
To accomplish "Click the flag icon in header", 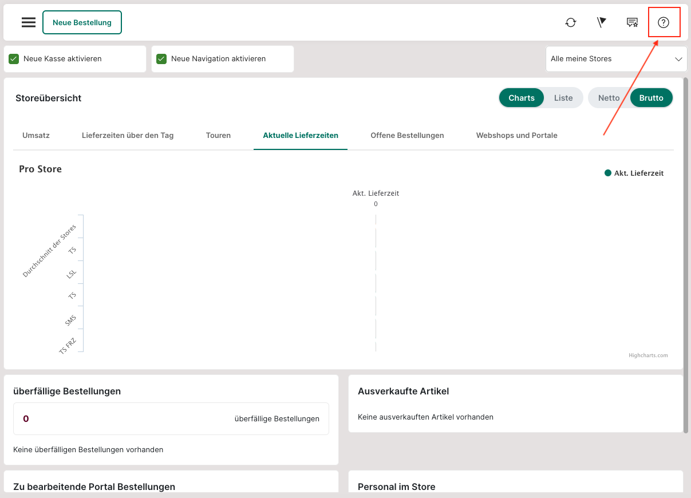I will [601, 22].
